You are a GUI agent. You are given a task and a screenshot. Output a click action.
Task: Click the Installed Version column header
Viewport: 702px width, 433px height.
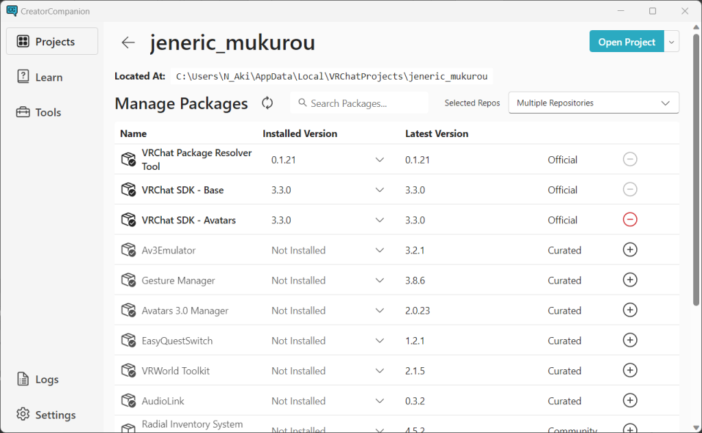tap(300, 134)
